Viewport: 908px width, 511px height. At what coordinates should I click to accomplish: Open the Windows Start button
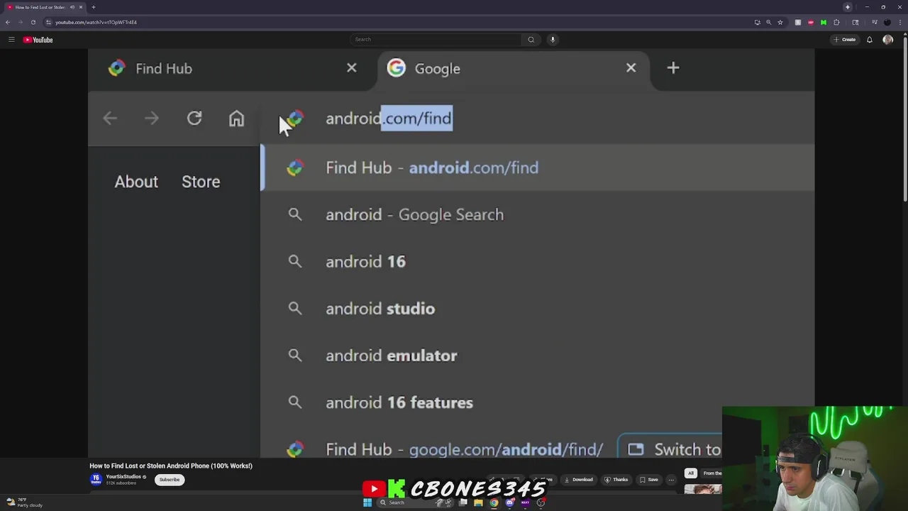click(x=367, y=502)
